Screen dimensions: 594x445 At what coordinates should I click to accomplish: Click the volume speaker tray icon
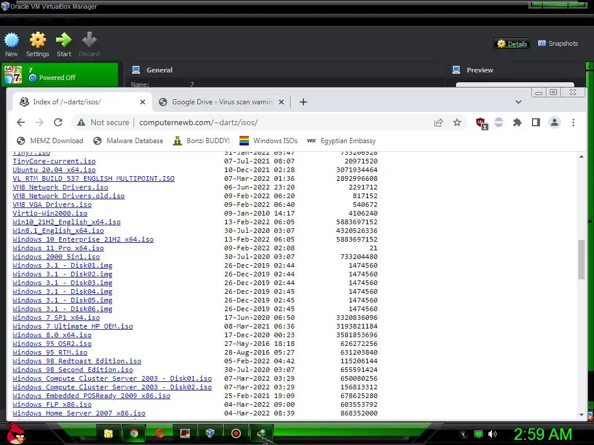tap(492, 434)
